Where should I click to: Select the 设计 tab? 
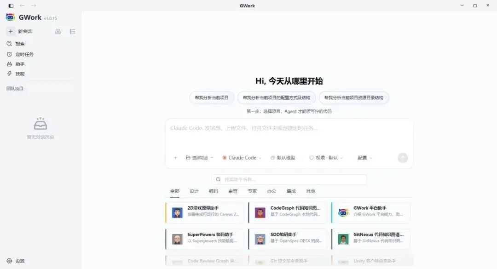point(194,191)
